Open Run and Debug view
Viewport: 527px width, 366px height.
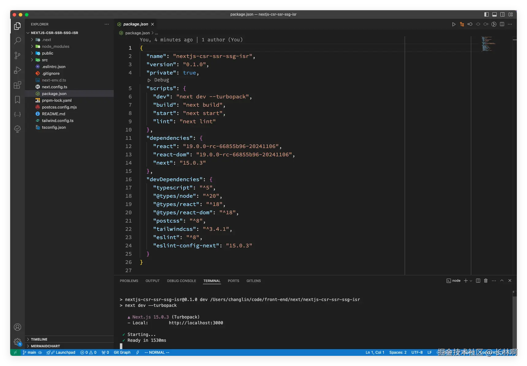click(x=17, y=70)
